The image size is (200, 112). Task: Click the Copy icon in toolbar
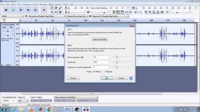point(118,12)
